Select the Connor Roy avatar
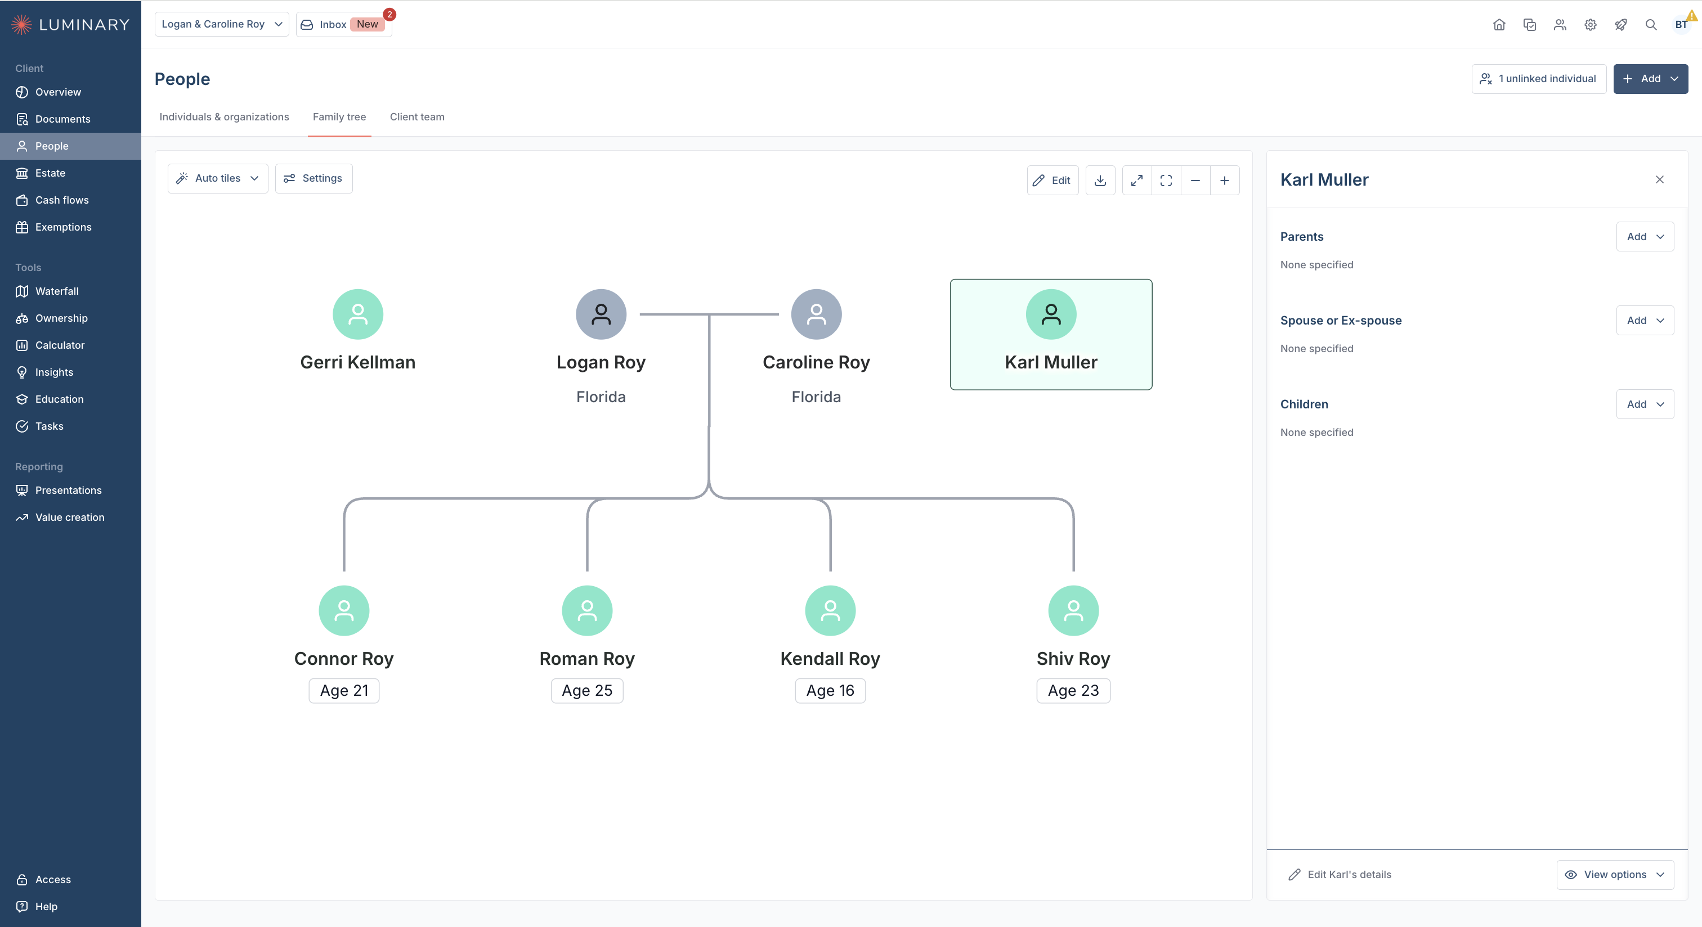Screen dimensions: 1702x927 coord(343,611)
